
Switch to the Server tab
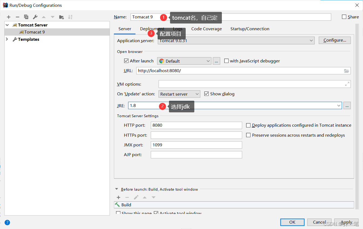[125, 29]
